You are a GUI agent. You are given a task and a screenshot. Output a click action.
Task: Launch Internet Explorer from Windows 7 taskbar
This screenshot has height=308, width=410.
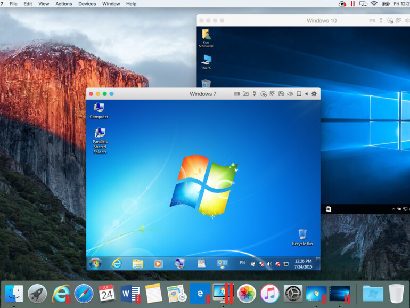pyautogui.click(x=117, y=264)
